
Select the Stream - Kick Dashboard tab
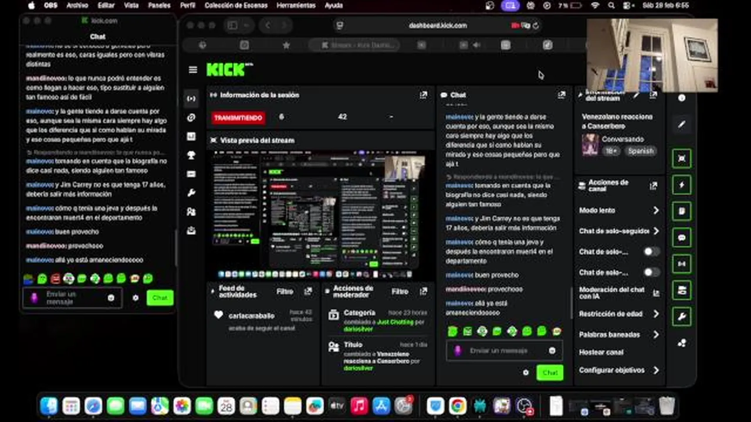coord(354,45)
